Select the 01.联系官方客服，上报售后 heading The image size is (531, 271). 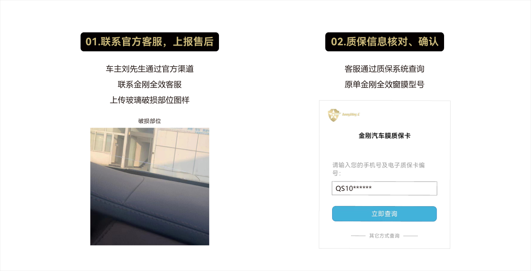tap(150, 42)
